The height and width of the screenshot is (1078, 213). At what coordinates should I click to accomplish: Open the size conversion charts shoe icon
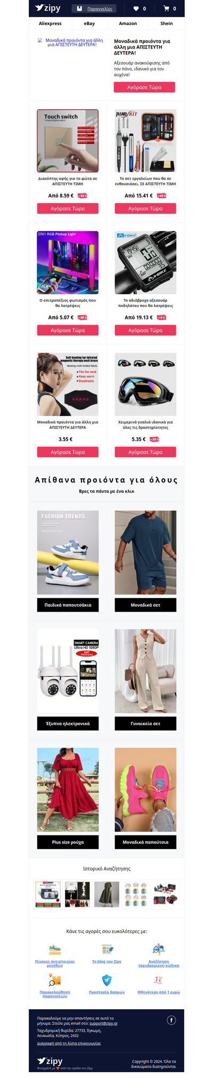55,950
